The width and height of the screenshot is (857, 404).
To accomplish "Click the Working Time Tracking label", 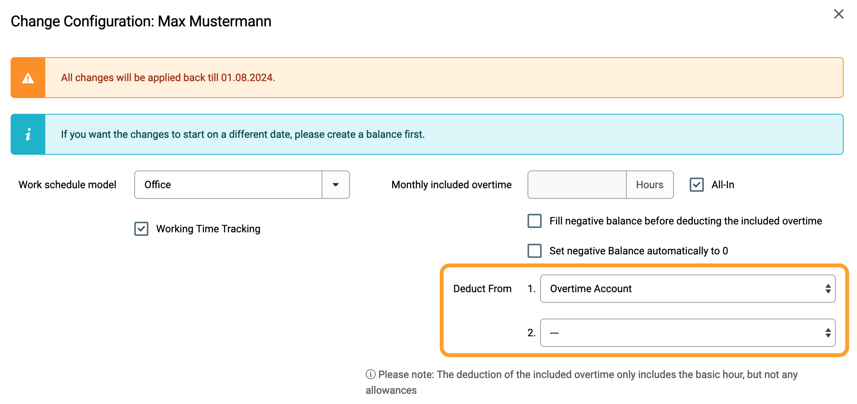I will click(x=208, y=229).
